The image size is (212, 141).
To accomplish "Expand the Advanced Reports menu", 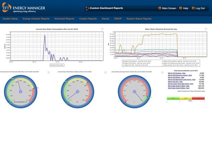I will click(64, 19).
